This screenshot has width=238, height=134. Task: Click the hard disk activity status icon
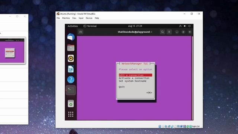pyautogui.click(x=160, y=127)
